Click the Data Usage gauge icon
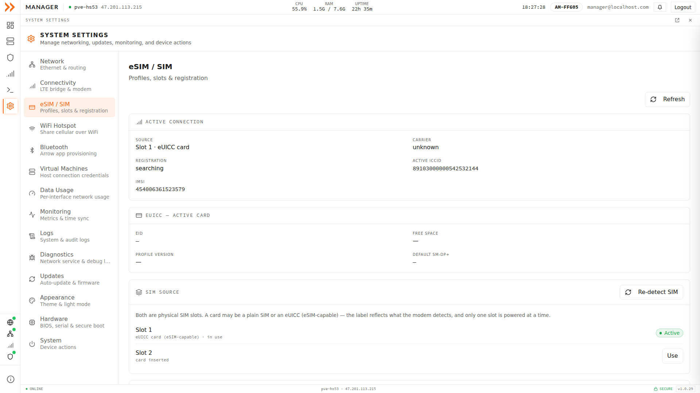This screenshot has width=700, height=393. point(32,193)
